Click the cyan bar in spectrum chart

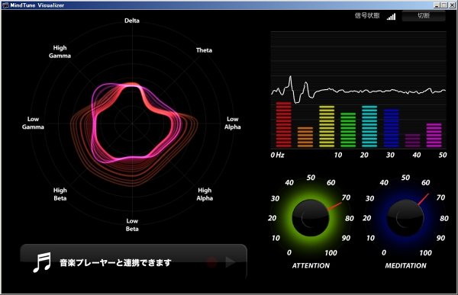[x=369, y=127]
